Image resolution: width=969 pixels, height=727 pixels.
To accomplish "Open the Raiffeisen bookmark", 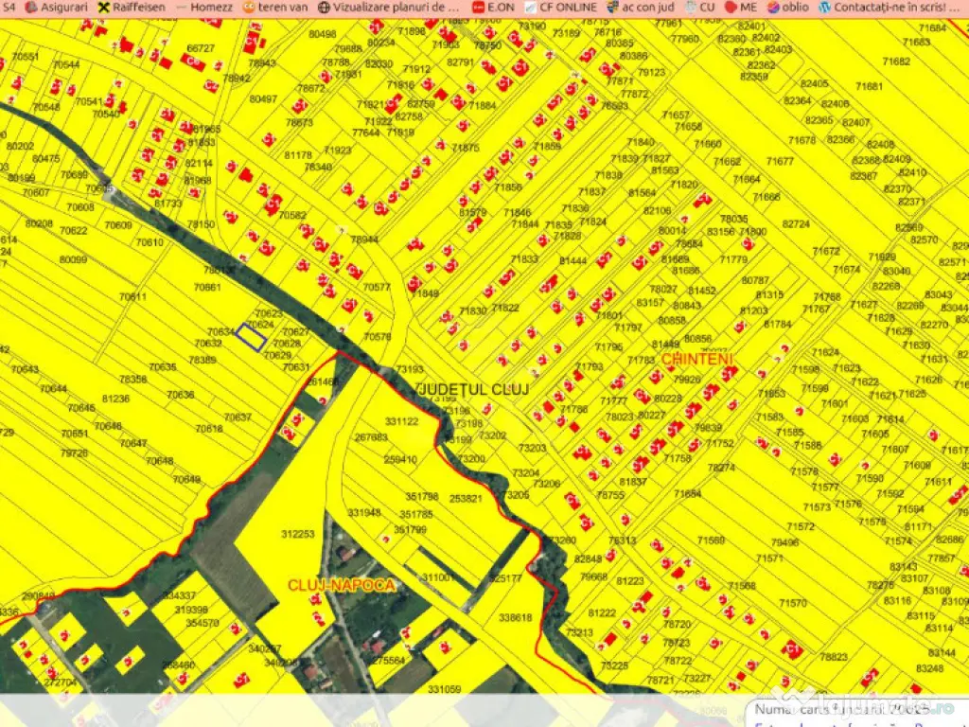I will 131,7.
